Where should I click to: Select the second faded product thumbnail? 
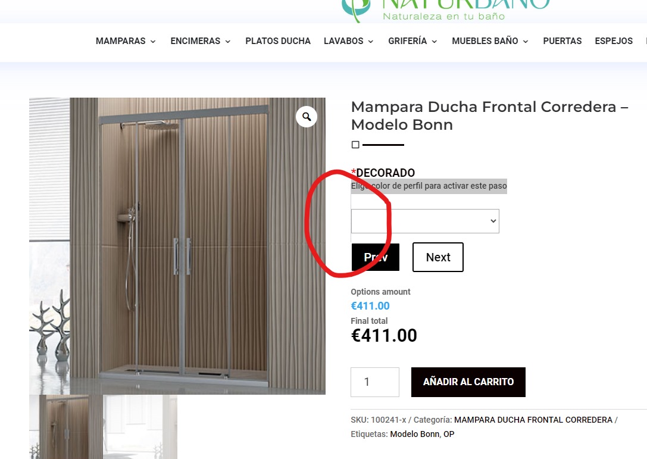point(140,427)
